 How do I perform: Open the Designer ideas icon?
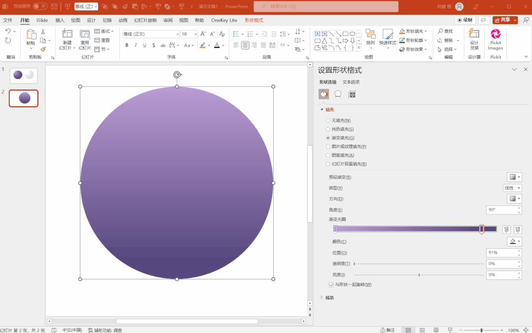point(474,39)
